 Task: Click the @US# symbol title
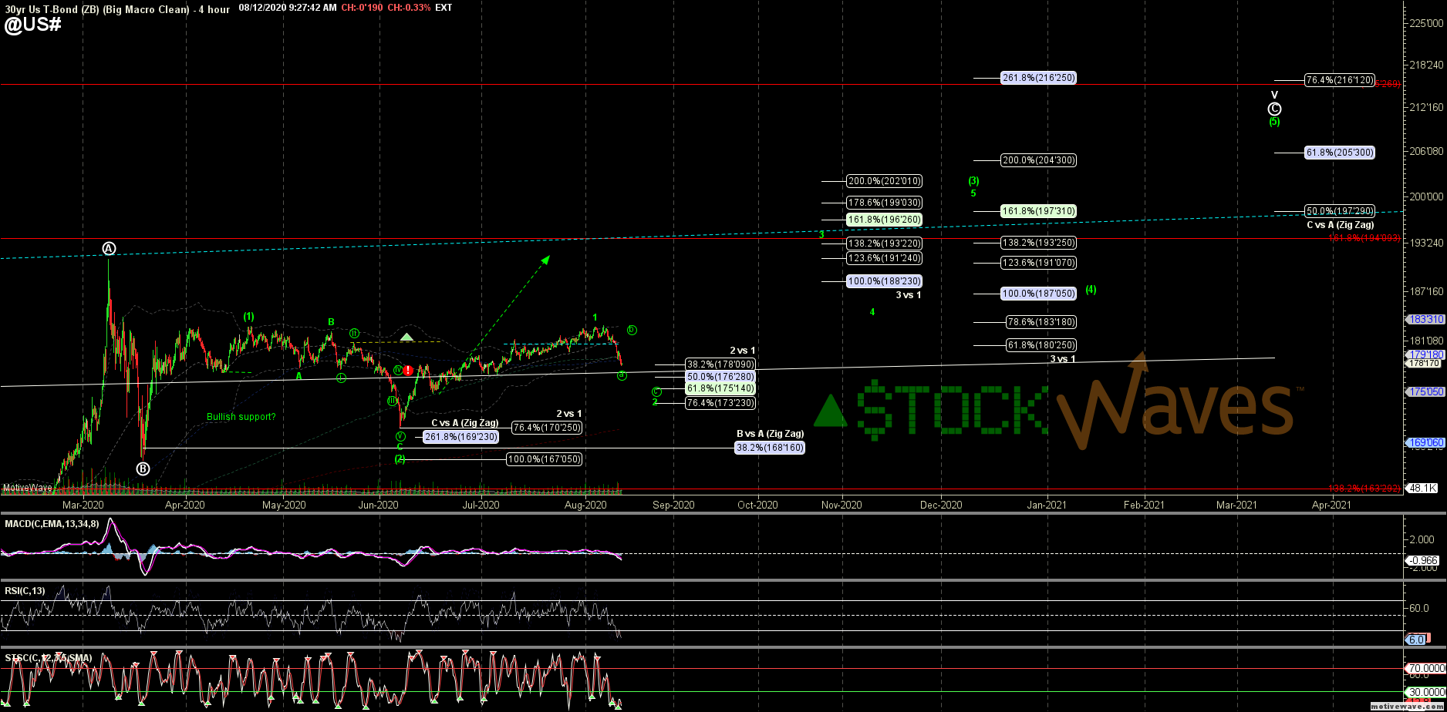click(32, 25)
